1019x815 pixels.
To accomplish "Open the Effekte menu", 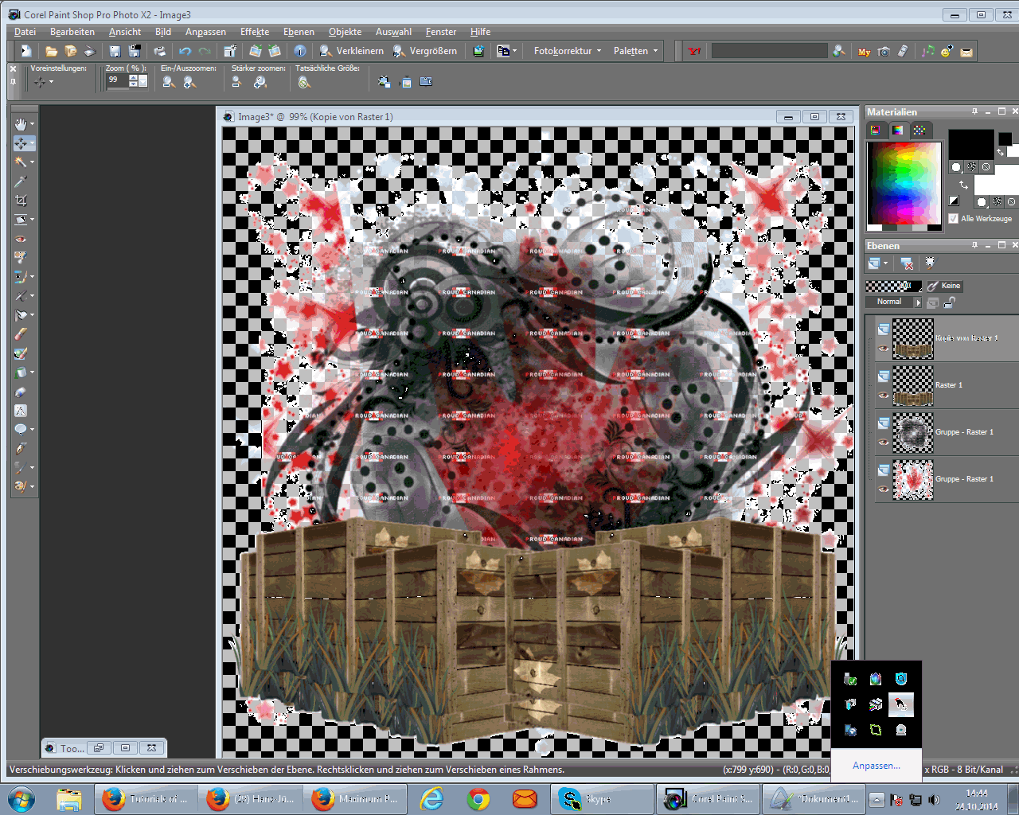I will 255,32.
